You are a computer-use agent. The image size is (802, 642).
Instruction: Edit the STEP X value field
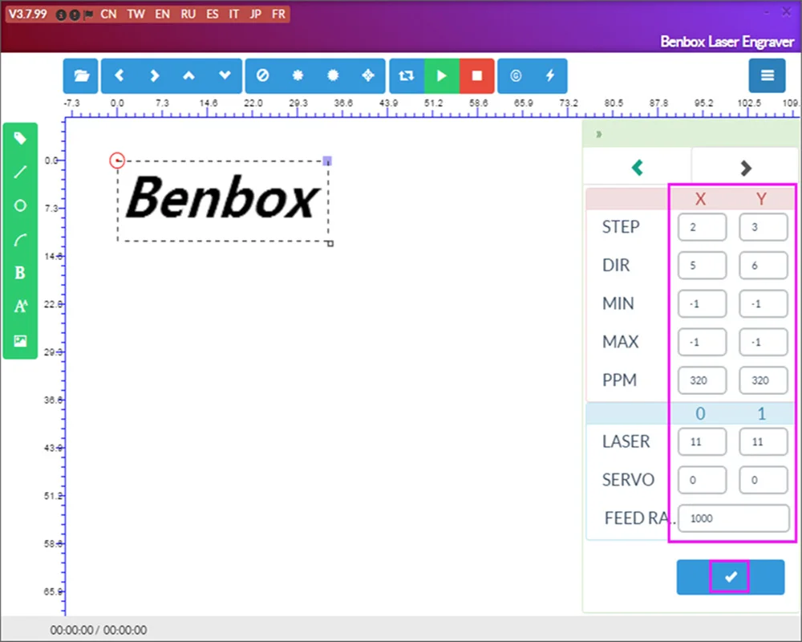point(702,227)
